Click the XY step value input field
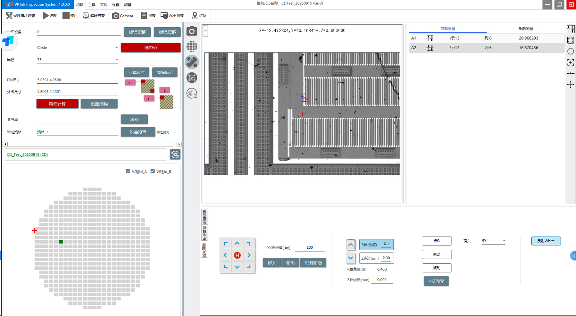 (309, 247)
